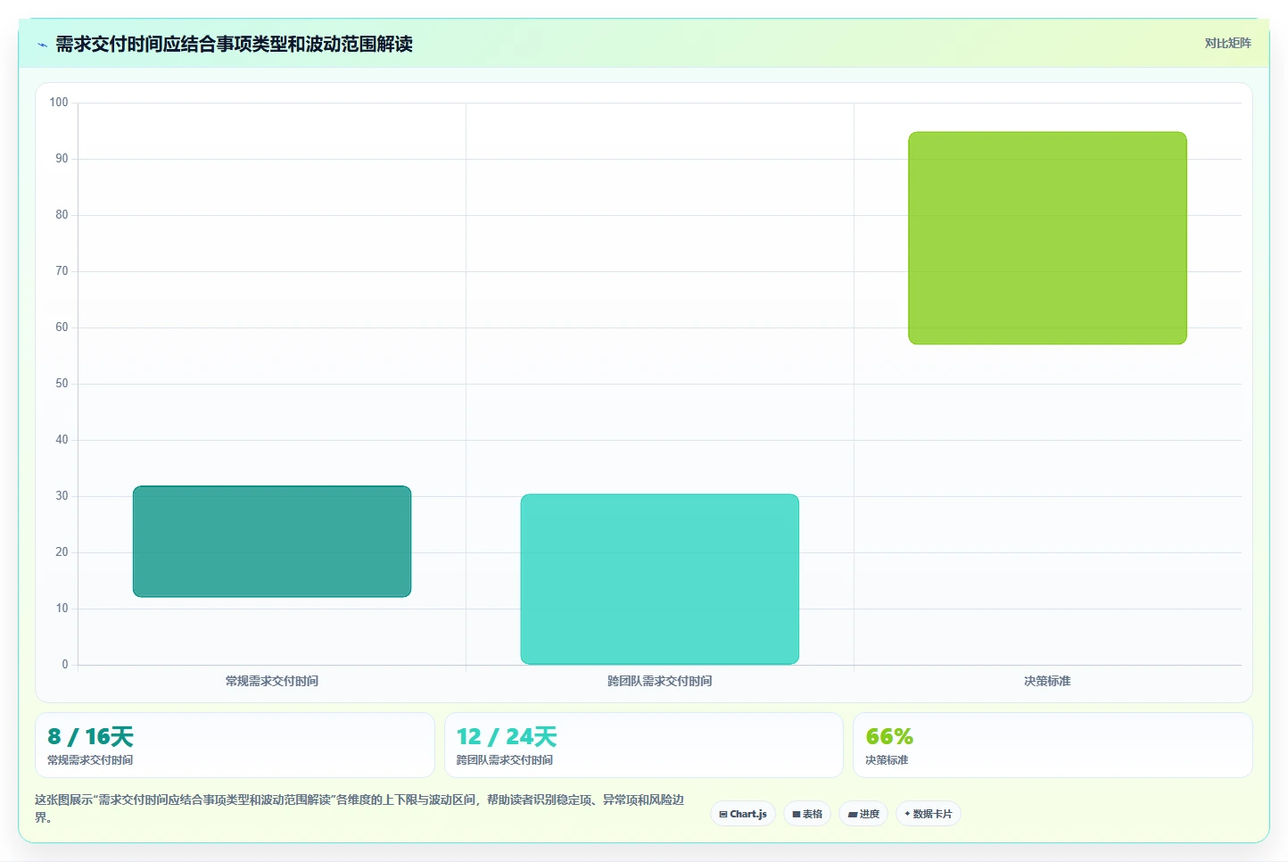This screenshot has width=1288, height=862.
Task: Click the 表格 tag
Action: tap(807, 814)
